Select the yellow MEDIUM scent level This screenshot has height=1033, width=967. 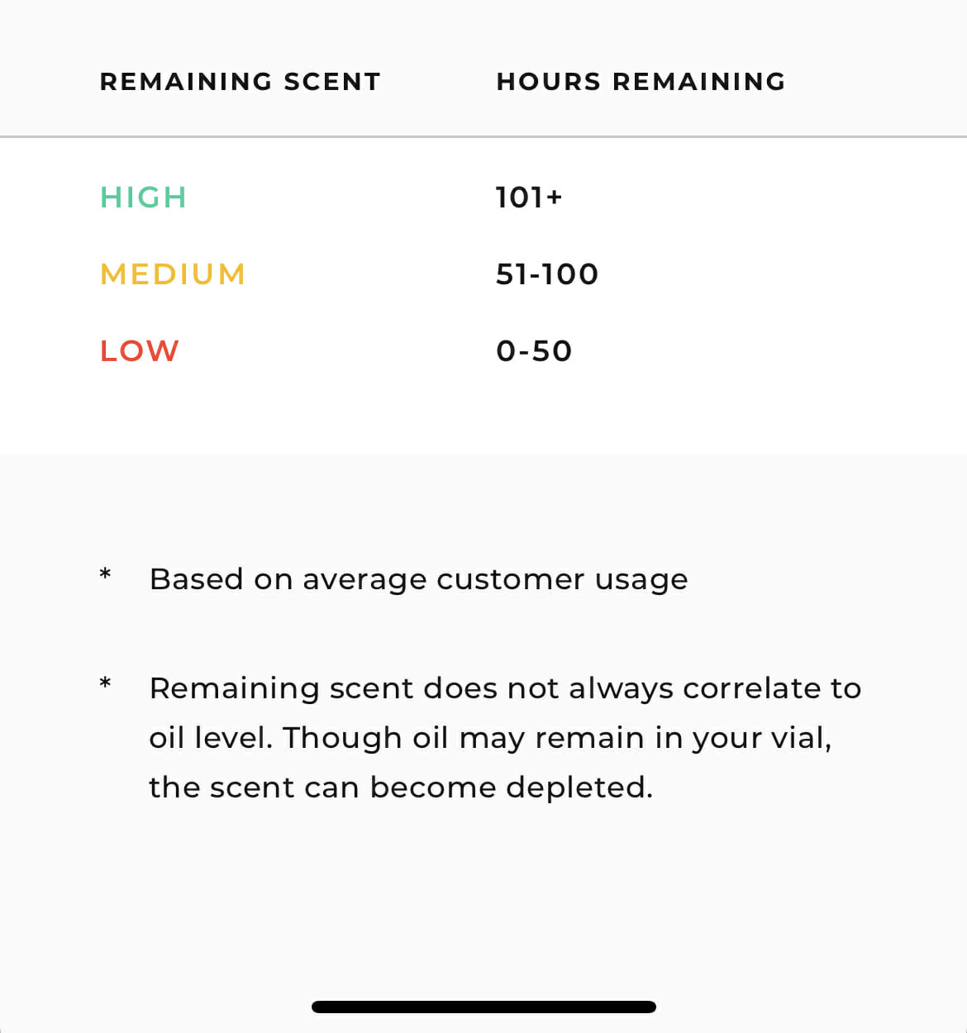pos(173,274)
